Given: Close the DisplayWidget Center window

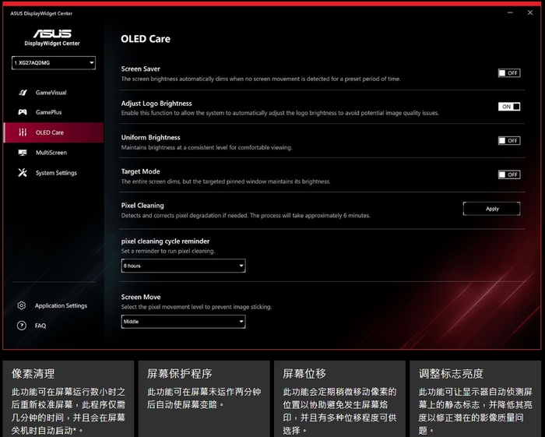Looking at the screenshot, I should pyautogui.click(x=530, y=13).
